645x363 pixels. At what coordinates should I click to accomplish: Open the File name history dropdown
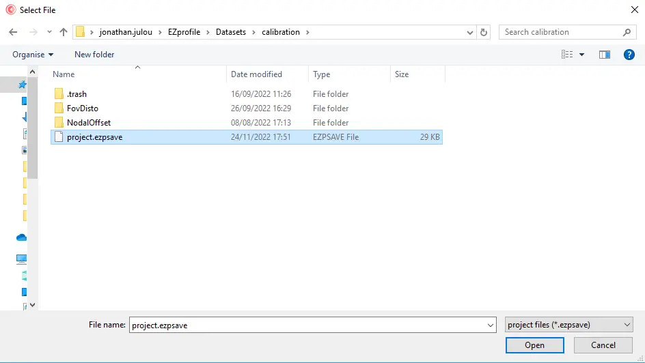pos(489,325)
